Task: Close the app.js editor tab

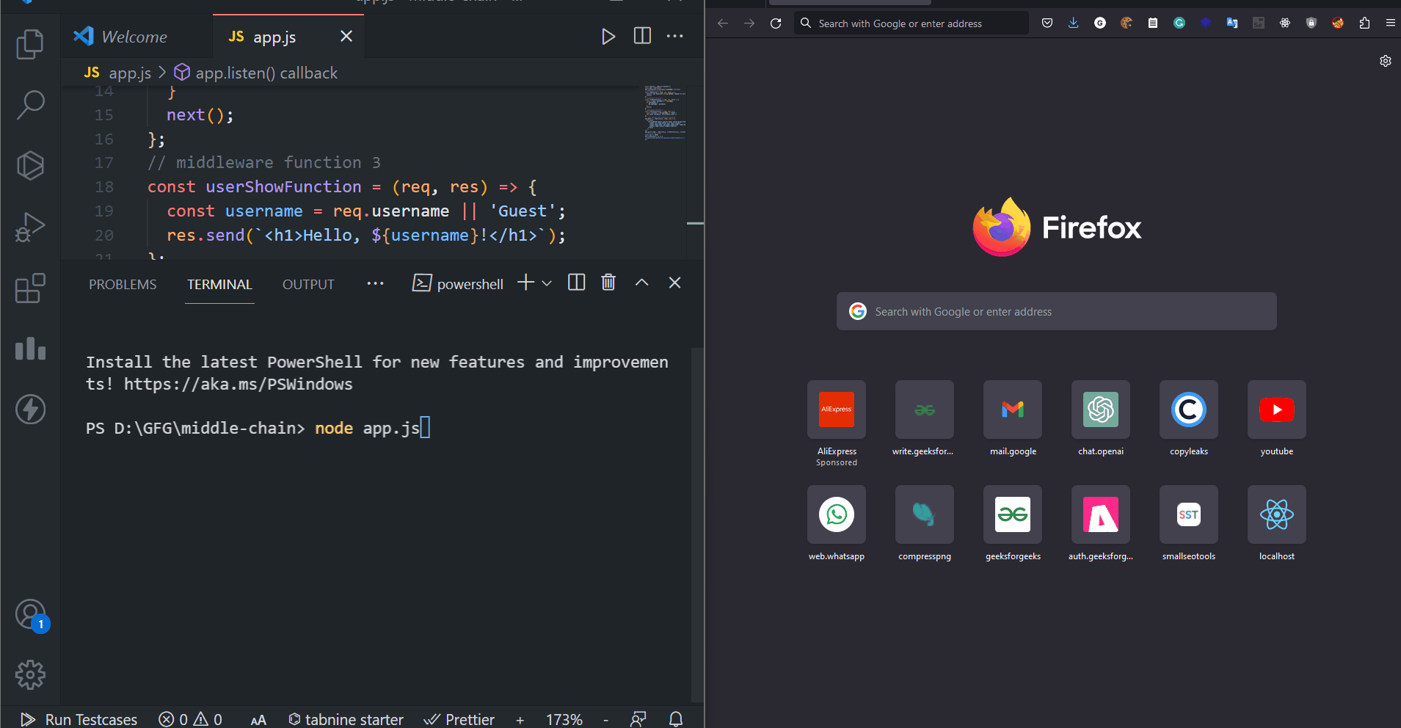Action: tap(346, 36)
